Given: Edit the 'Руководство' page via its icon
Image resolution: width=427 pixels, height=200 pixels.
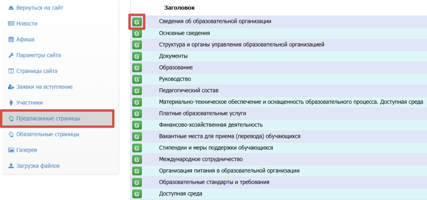Looking at the screenshot, I should [137, 79].
